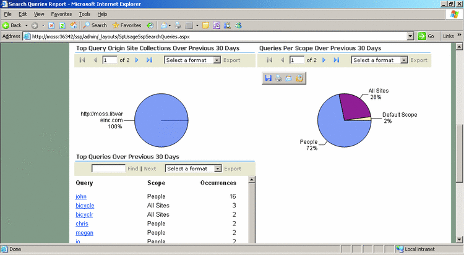Click Export in Top Queries report
Screen dimensions: 464x255
233,169
